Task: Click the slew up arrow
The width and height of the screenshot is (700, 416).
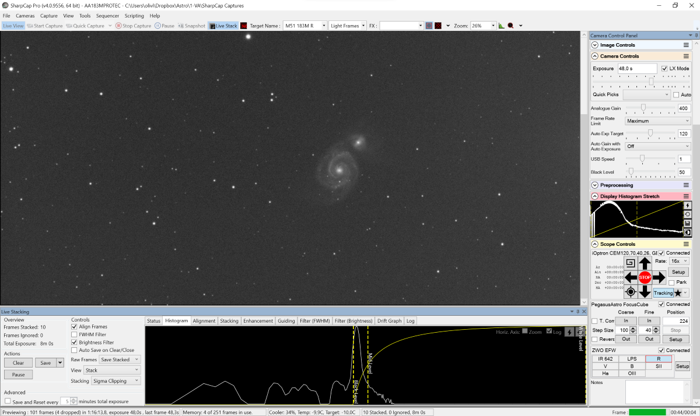Action: coord(645,263)
